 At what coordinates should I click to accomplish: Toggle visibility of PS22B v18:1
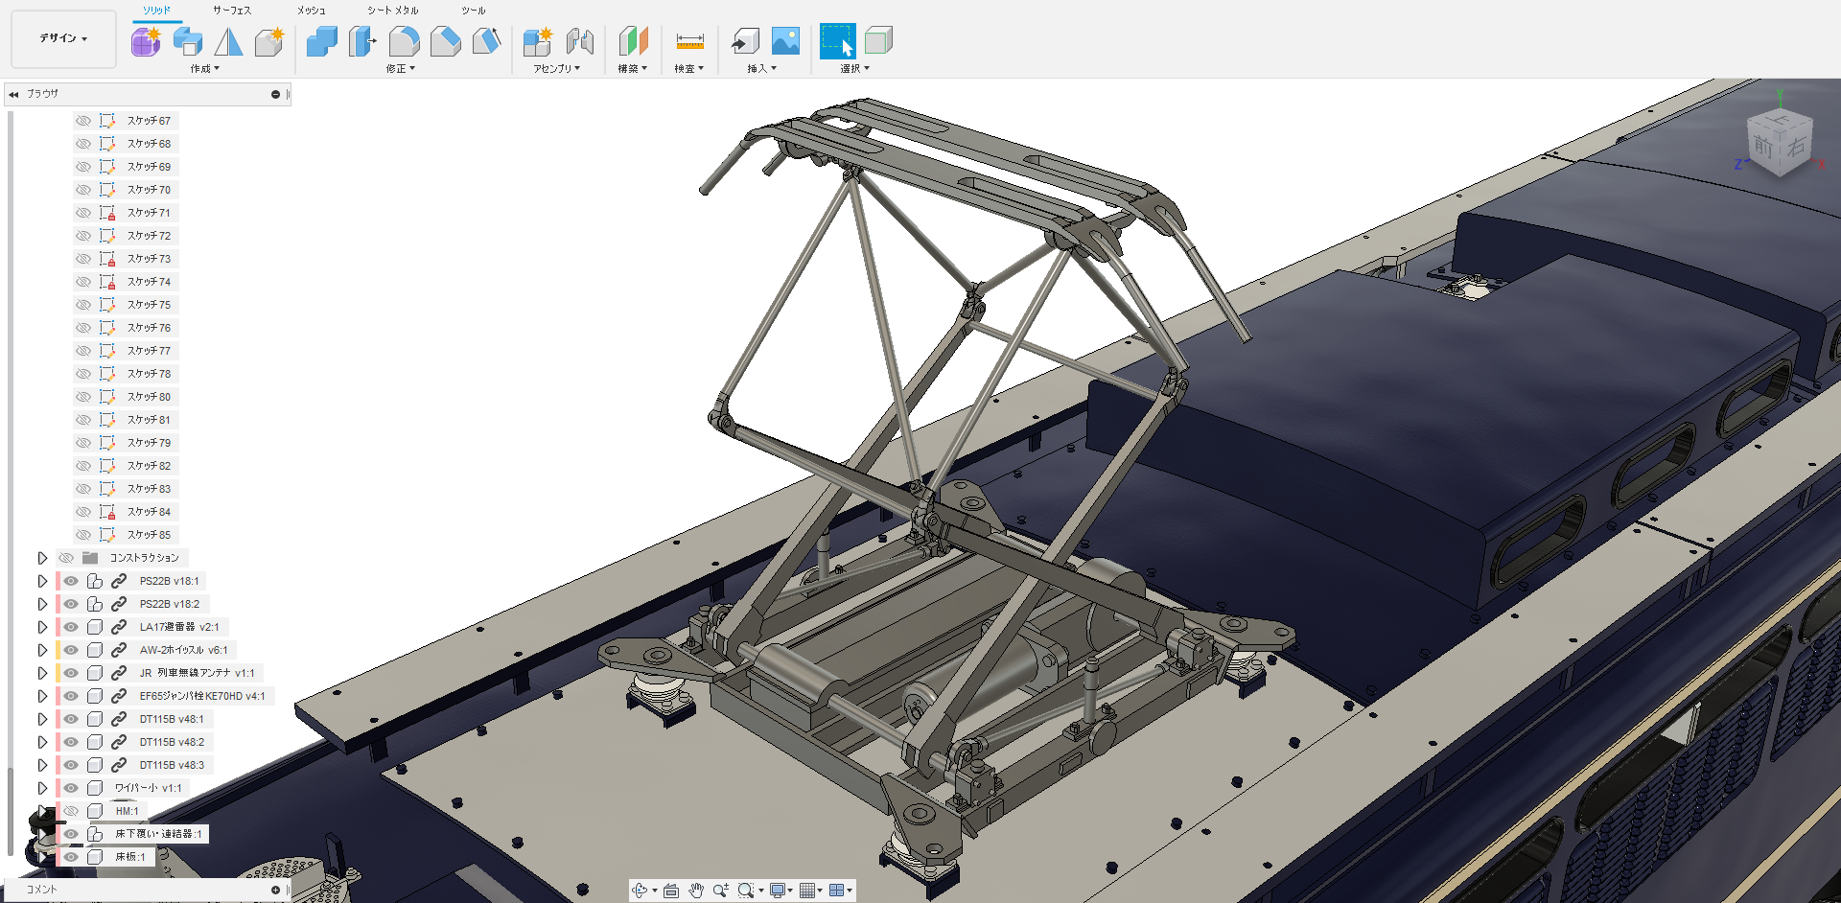71,581
